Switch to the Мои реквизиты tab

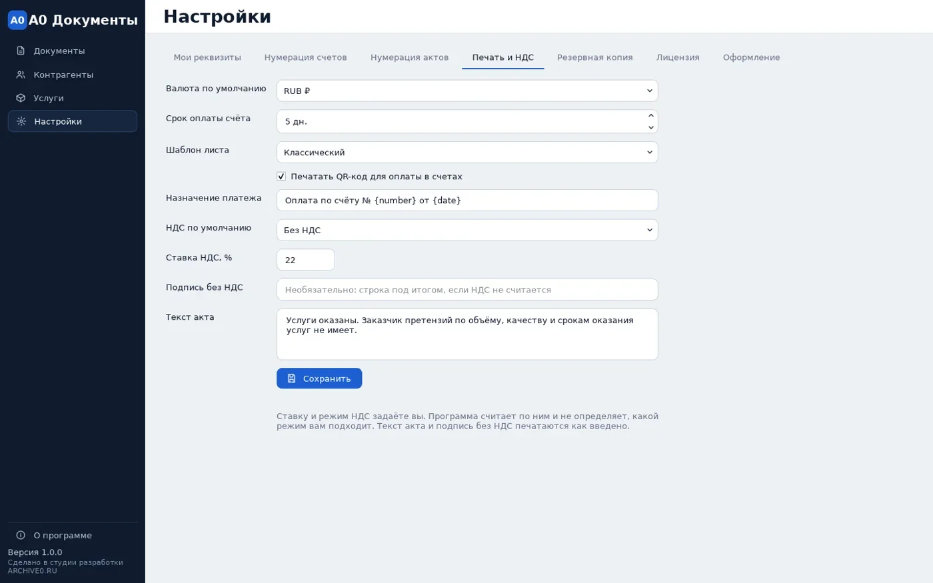point(207,57)
